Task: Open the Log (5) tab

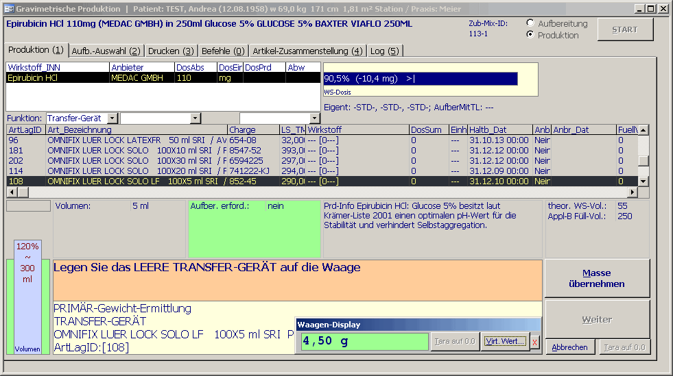Action: [385, 51]
